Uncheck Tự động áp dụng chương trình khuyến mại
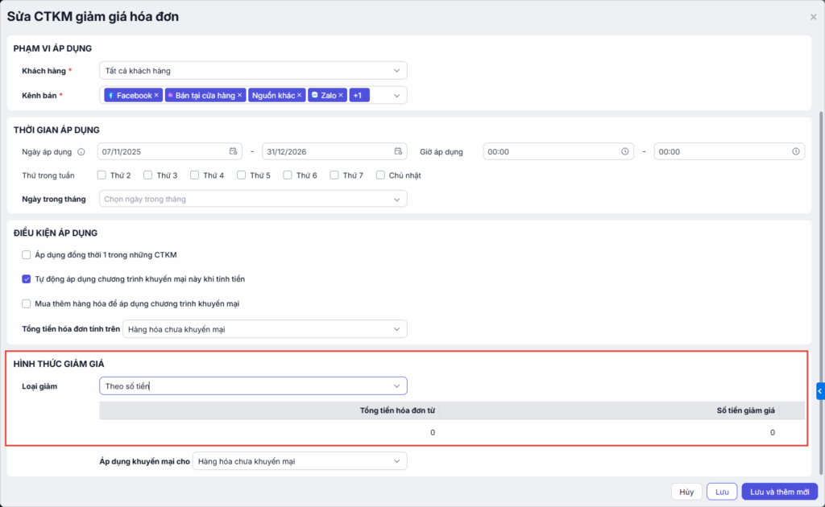Viewport: 825px width, 507px height. pos(27,279)
